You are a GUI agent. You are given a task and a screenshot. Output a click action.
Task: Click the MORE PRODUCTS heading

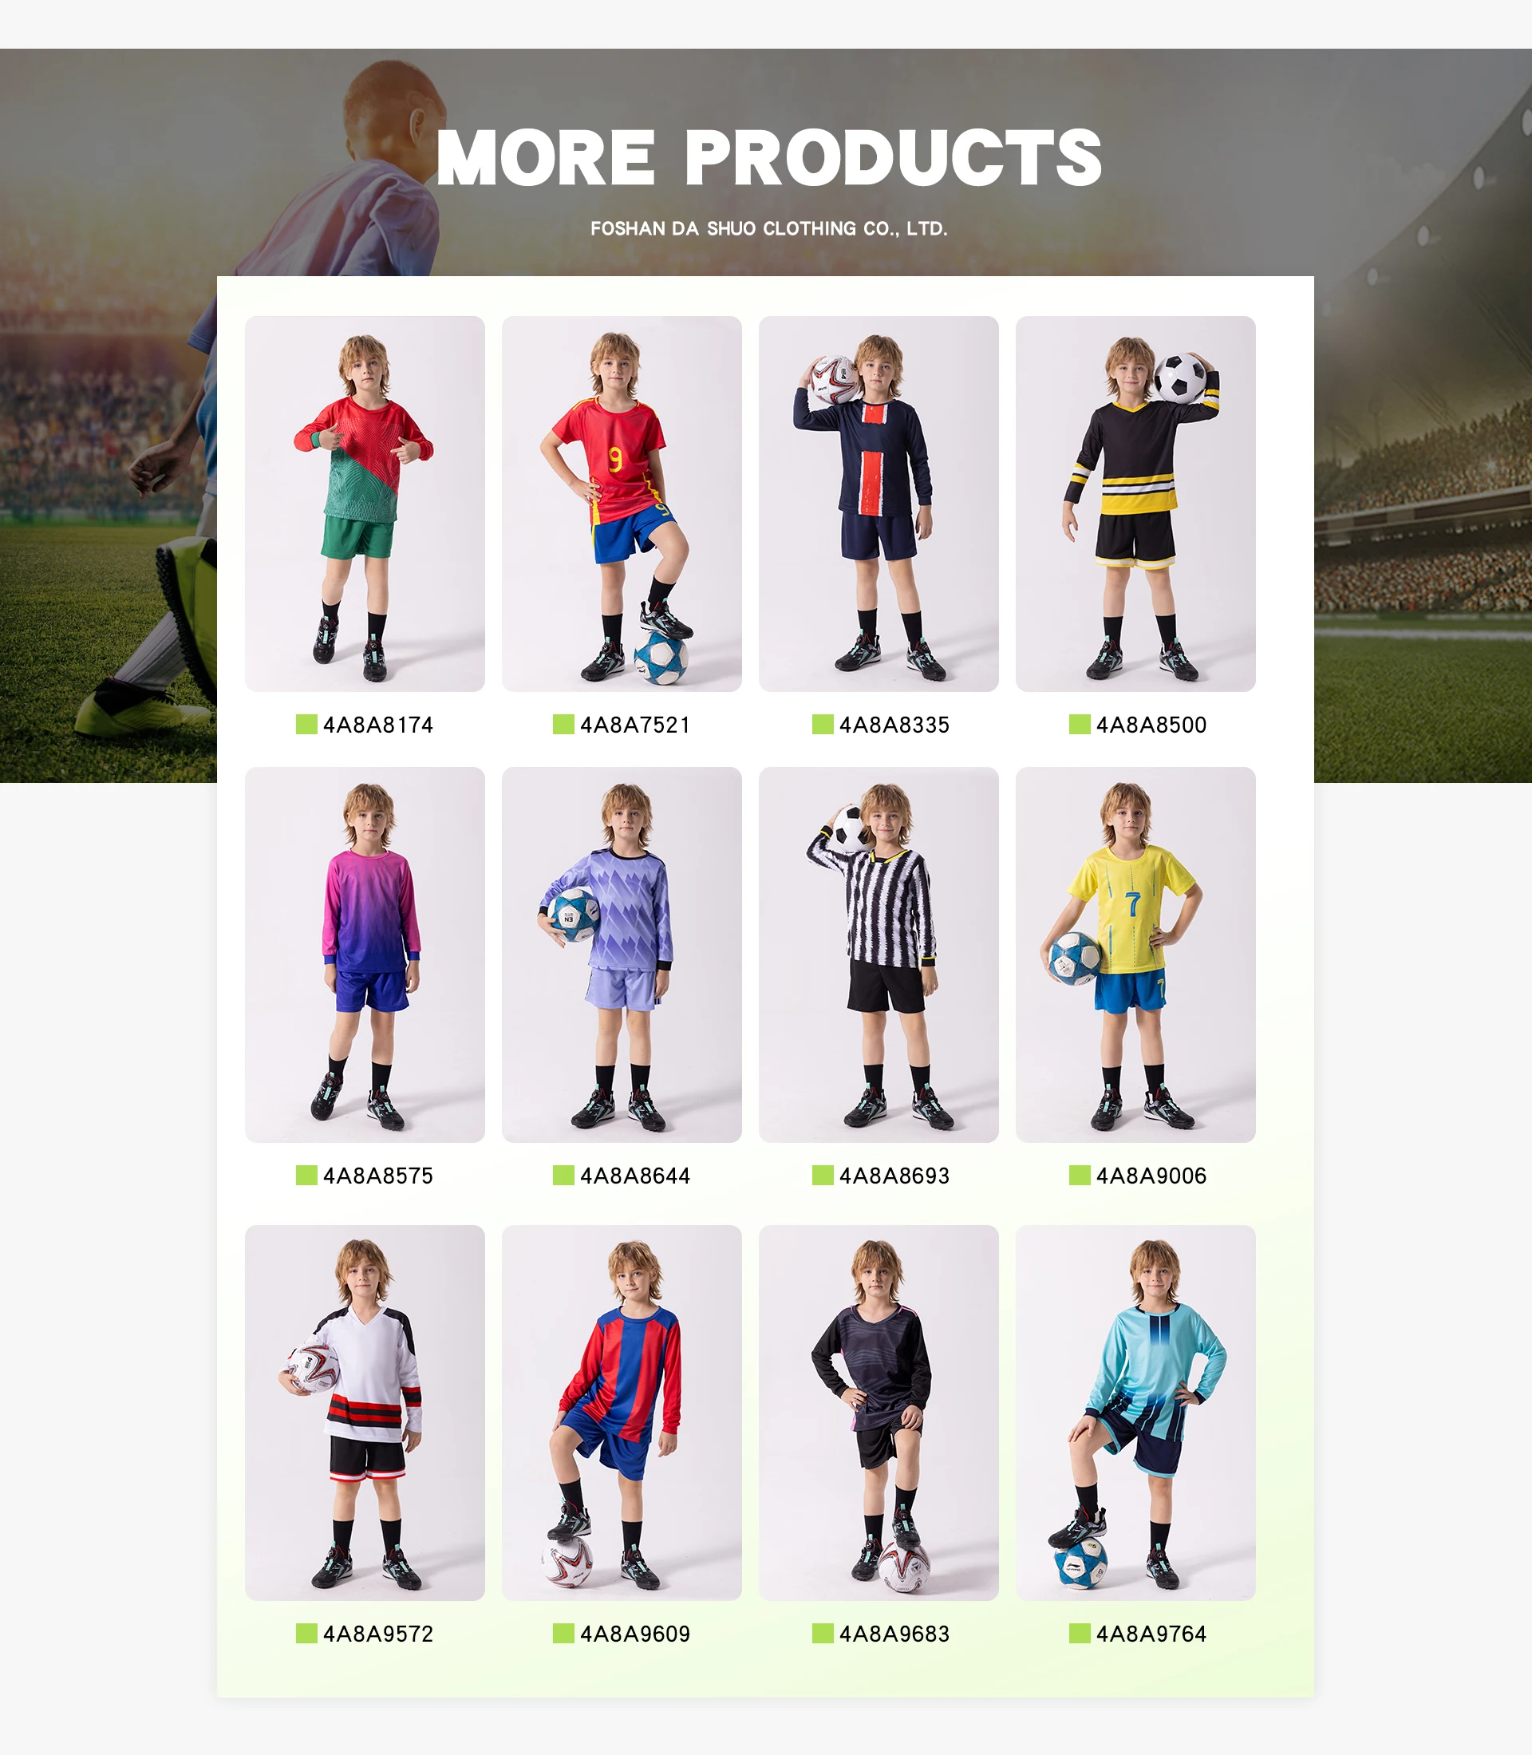pos(768,158)
